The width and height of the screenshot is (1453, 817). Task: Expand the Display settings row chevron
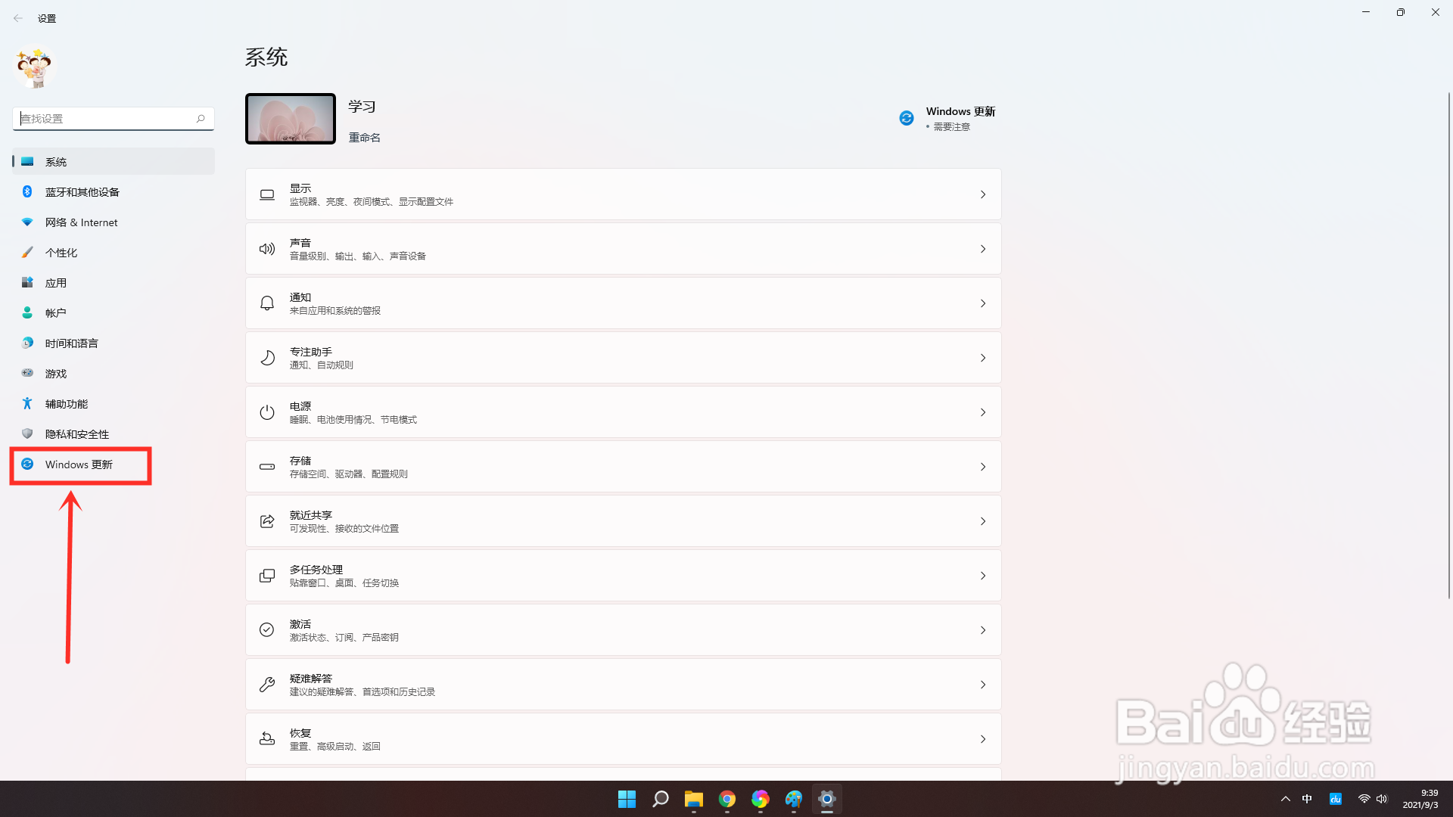tap(982, 194)
